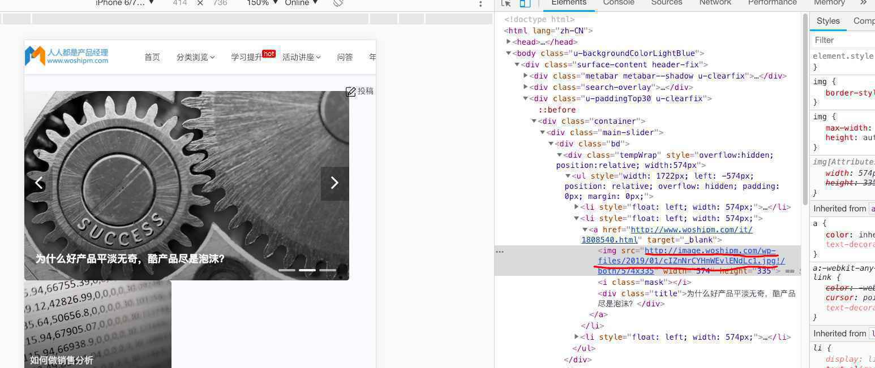This screenshot has width=875, height=368.
Task: Click the woshipm site logo
Action: pos(66,56)
